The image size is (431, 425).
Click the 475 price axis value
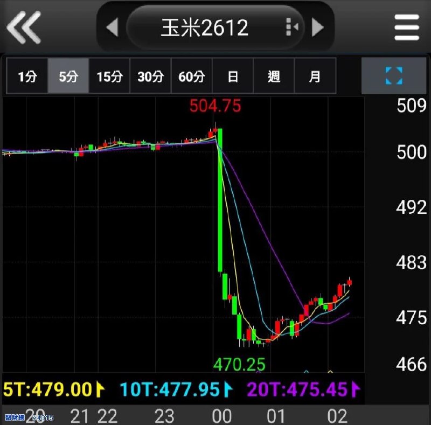[411, 318]
